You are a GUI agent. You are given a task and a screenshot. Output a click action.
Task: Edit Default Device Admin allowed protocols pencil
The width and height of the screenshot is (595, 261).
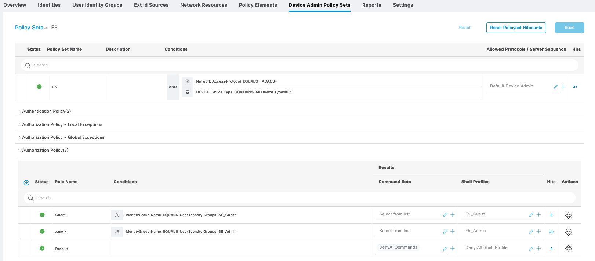[556, 87]
